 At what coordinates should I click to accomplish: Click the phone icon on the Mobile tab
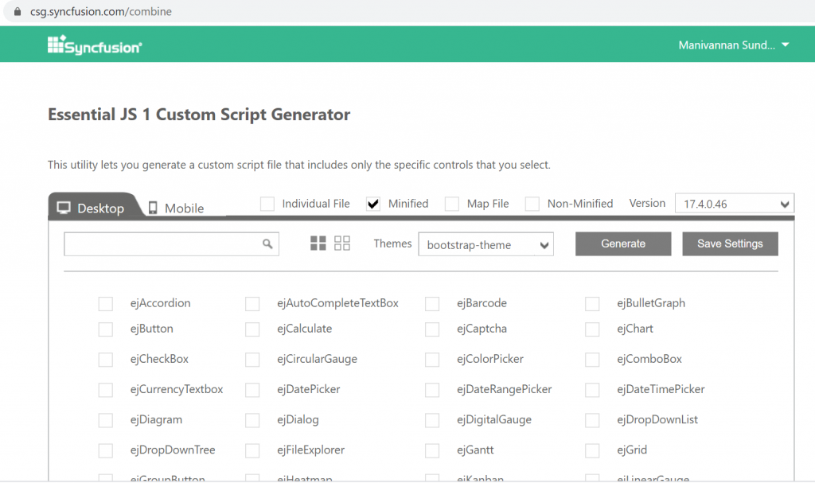(155, 208)
